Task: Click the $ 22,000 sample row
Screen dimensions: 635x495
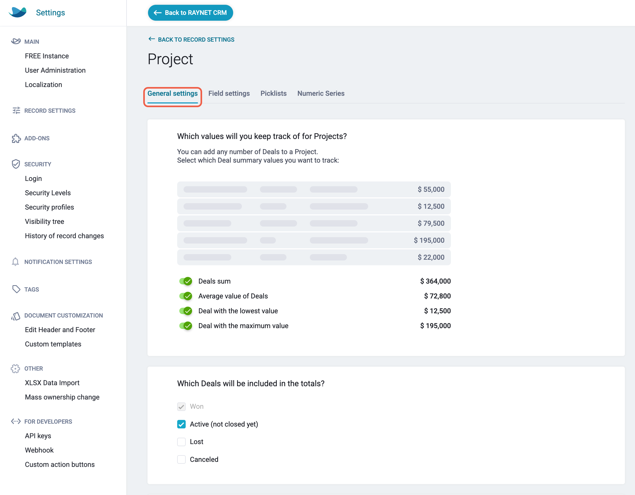Action: 314,257
